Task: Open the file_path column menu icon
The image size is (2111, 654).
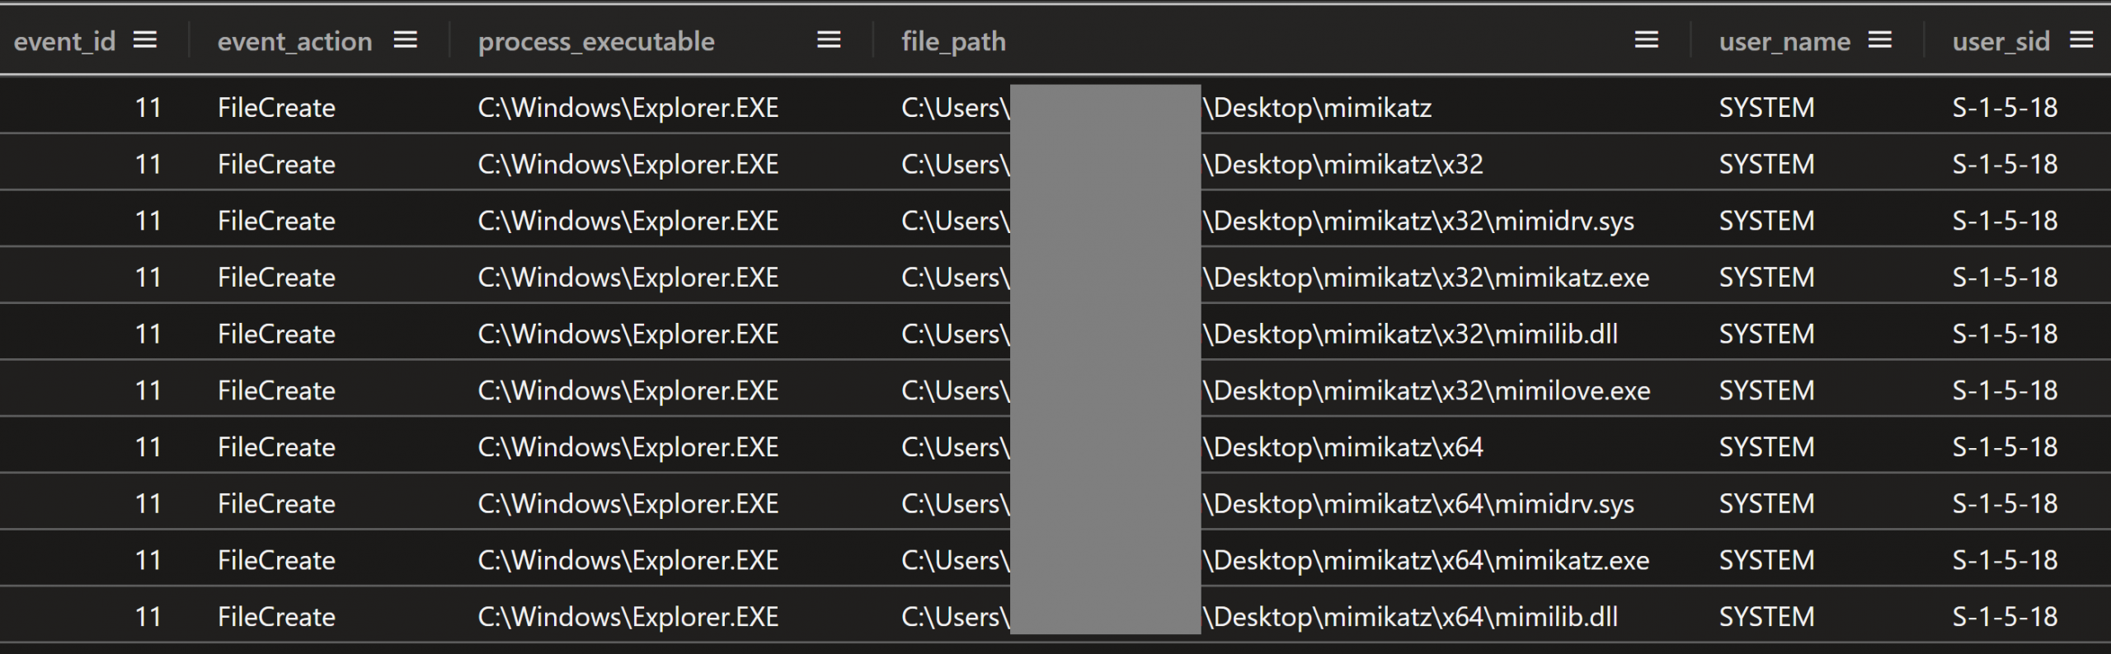Action: [1646, 40]
